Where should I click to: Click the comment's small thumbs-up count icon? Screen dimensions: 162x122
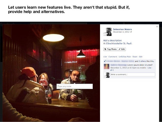[111, 70]
